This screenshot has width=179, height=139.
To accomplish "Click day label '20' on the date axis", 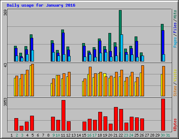I will pos(110,135).
